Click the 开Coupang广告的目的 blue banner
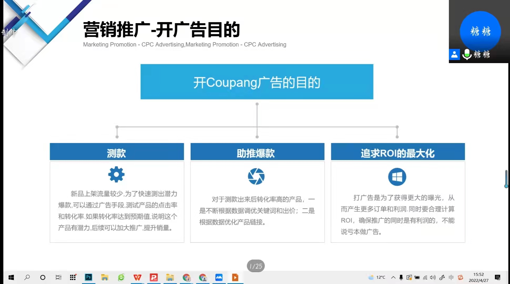 [x=257, y=82]
